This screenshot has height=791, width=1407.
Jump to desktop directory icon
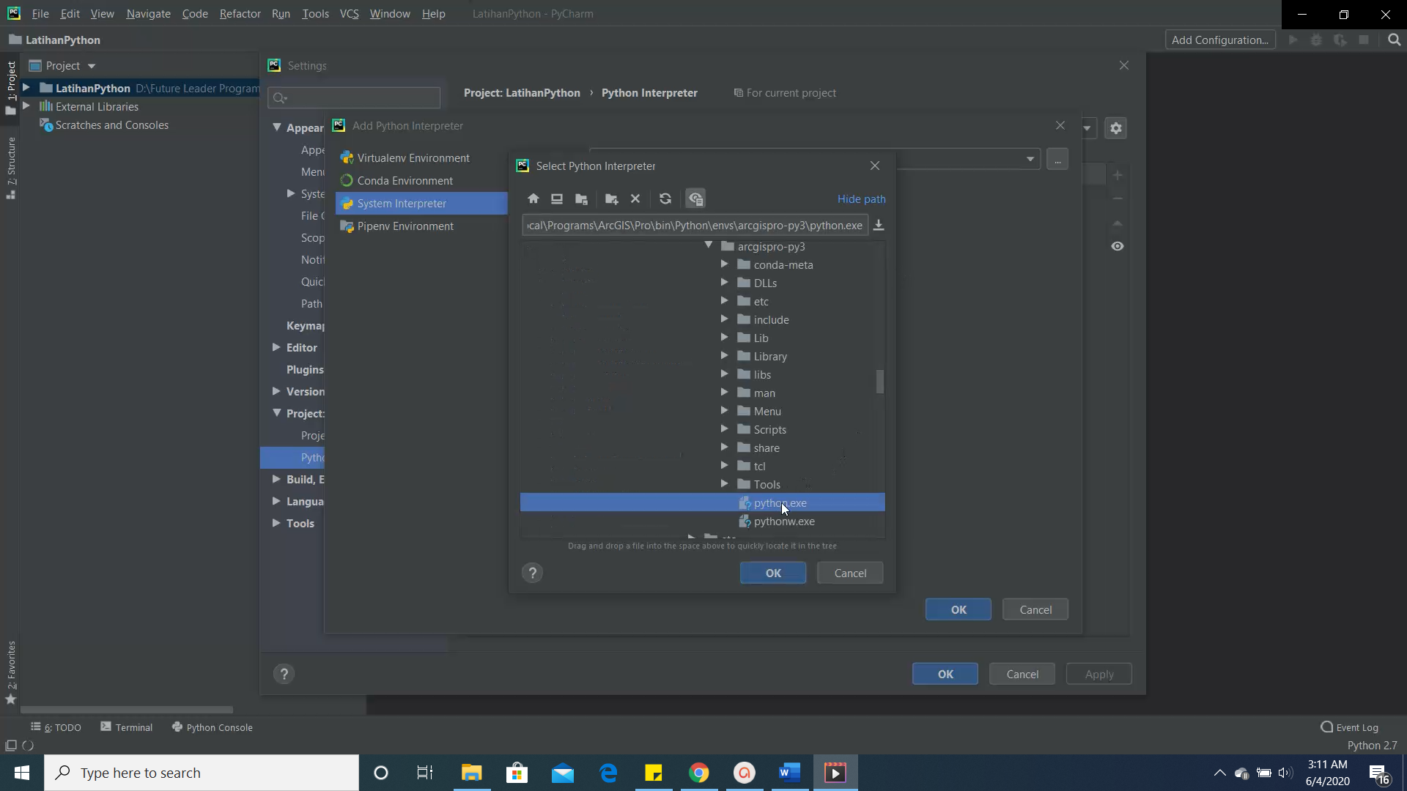click(x=557, y=198)
